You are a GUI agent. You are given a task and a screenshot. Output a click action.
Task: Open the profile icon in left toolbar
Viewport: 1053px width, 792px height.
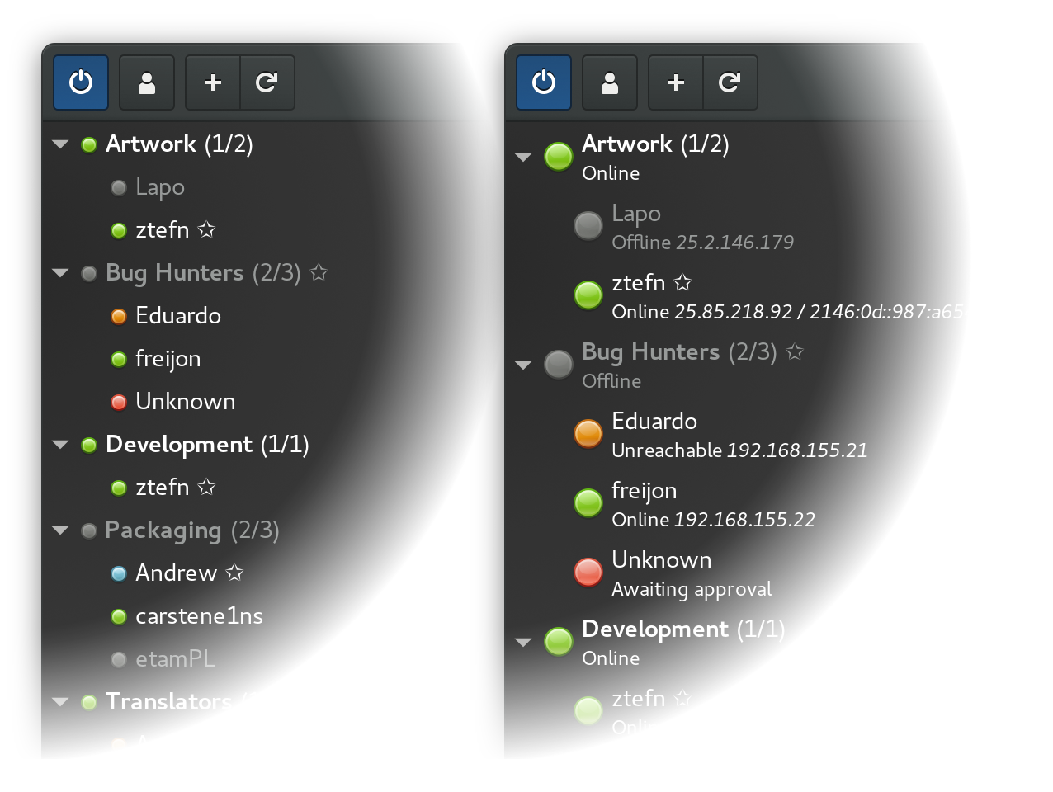coord(147,82)
